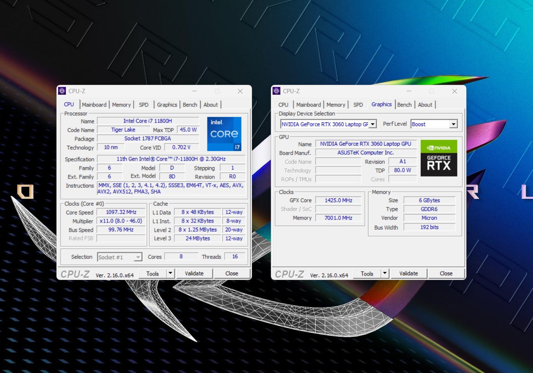
Task: Close the right CPU-Z window via title bar X
Action: tap(455, 91)
